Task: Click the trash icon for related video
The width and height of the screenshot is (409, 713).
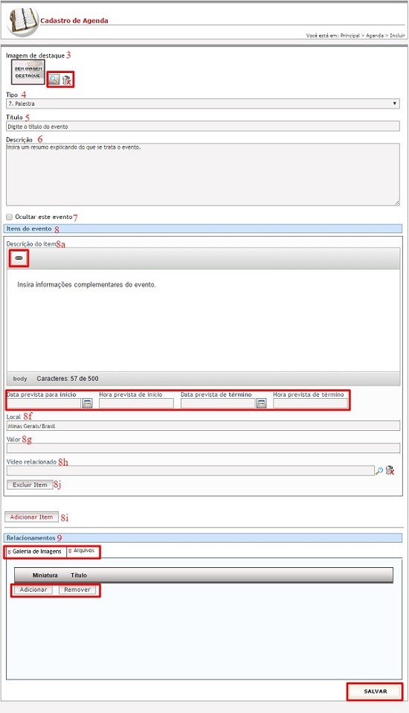Action: [390, 470]
